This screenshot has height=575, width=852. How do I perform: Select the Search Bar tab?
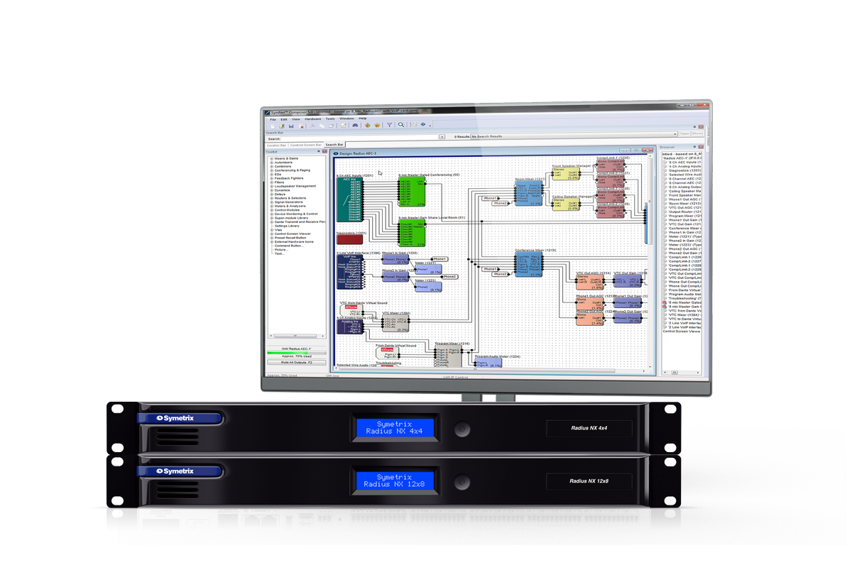click(x=334, y=145)
